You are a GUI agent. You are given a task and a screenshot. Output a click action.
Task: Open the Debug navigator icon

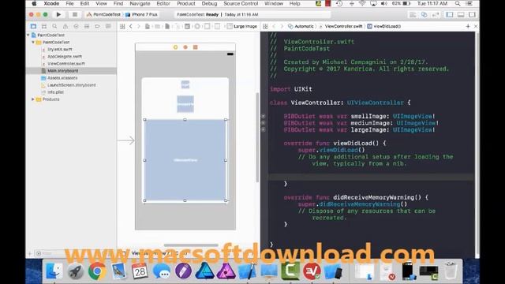point(87,26)
